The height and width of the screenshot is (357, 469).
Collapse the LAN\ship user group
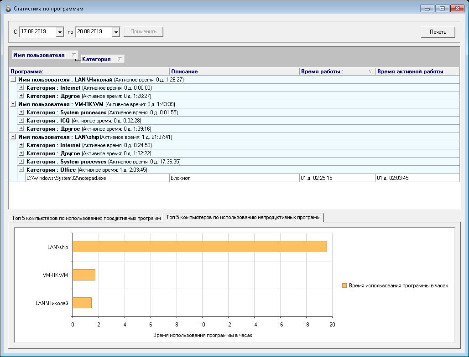pos(13,137)
